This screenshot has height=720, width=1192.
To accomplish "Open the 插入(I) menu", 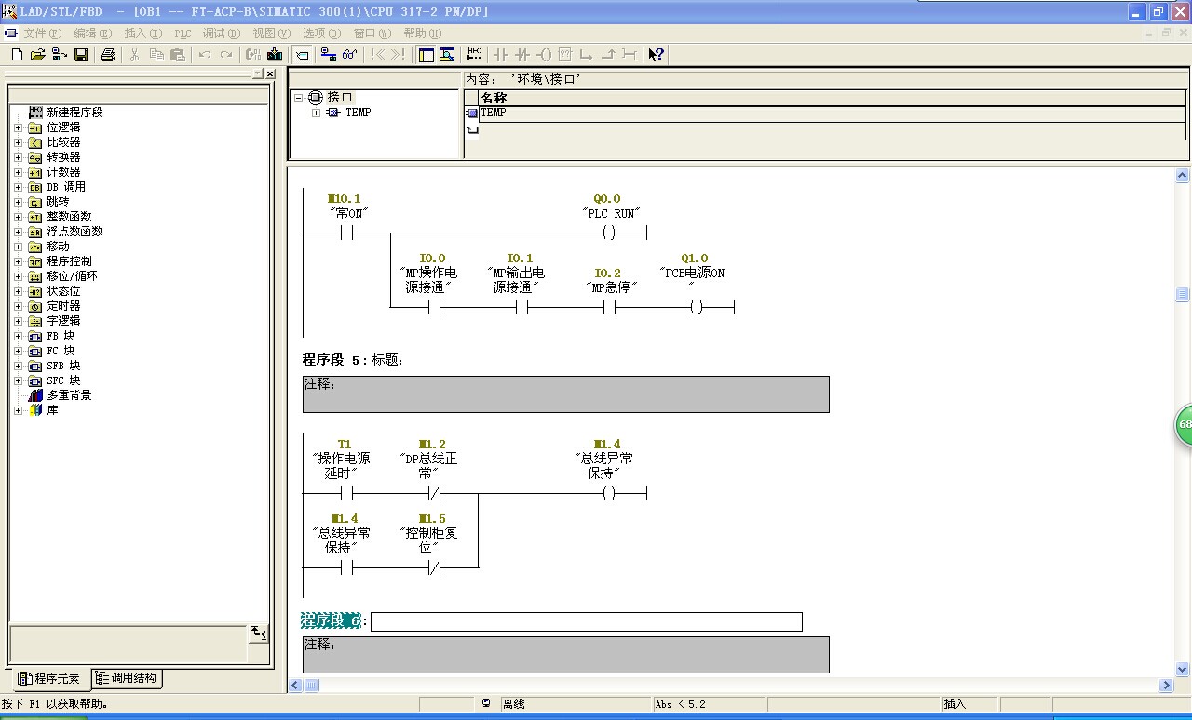I will tap(143, 33).
